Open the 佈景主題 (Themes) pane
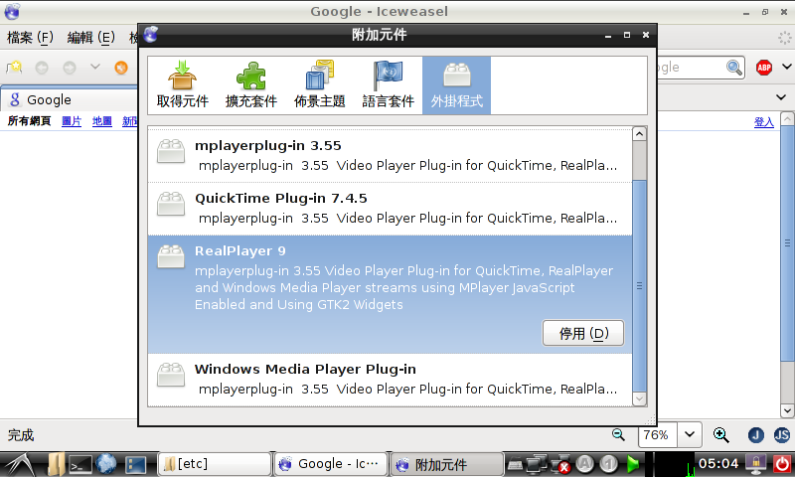This screenshot has width=795, height=477. 319,85
